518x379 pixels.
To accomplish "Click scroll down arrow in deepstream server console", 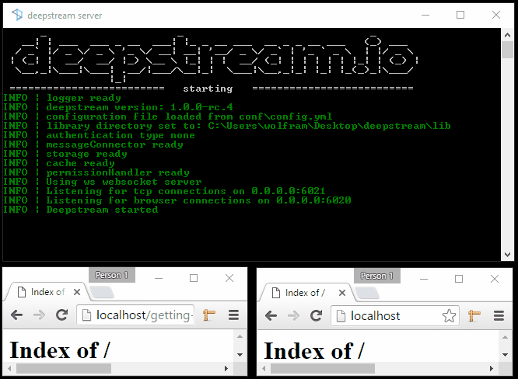I will click(507, 255).
